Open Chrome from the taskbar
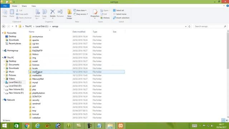Viewport: 229px width, 129px height. tap(27, 126)
